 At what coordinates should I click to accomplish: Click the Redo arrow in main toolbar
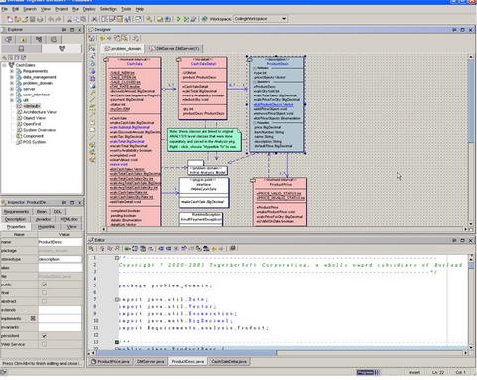pos(58,19)
